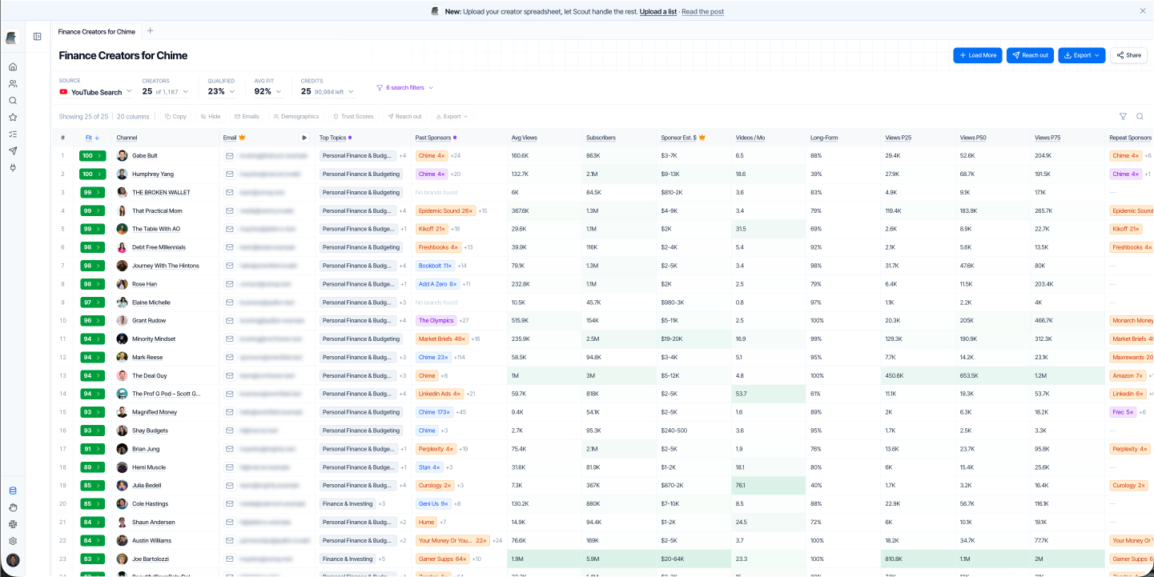1154x577 pixels.
Task: Open the checklist icon in left sidebar
Action: point(12,134)
